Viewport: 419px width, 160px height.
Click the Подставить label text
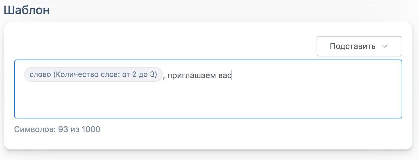[x=353, y=47]
